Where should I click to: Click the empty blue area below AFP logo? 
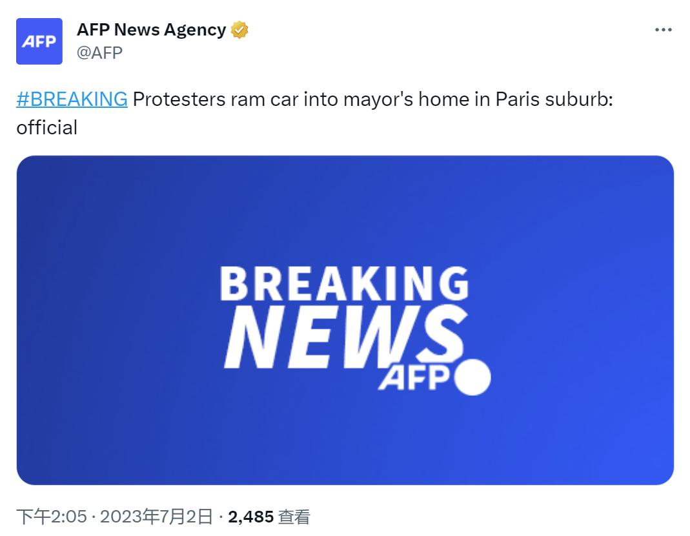[x=413, y=439]
